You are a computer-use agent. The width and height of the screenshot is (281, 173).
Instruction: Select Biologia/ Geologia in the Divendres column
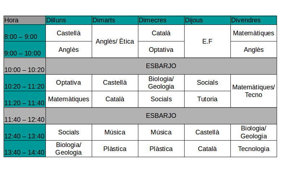pos(254,132)
